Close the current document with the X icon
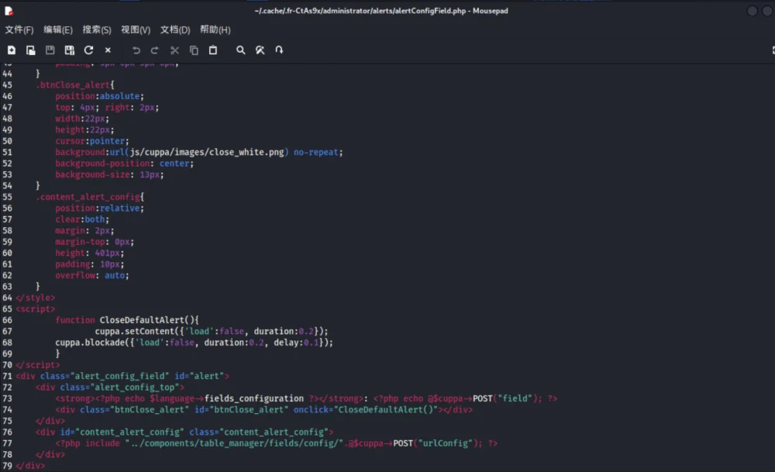 [108, 50]
